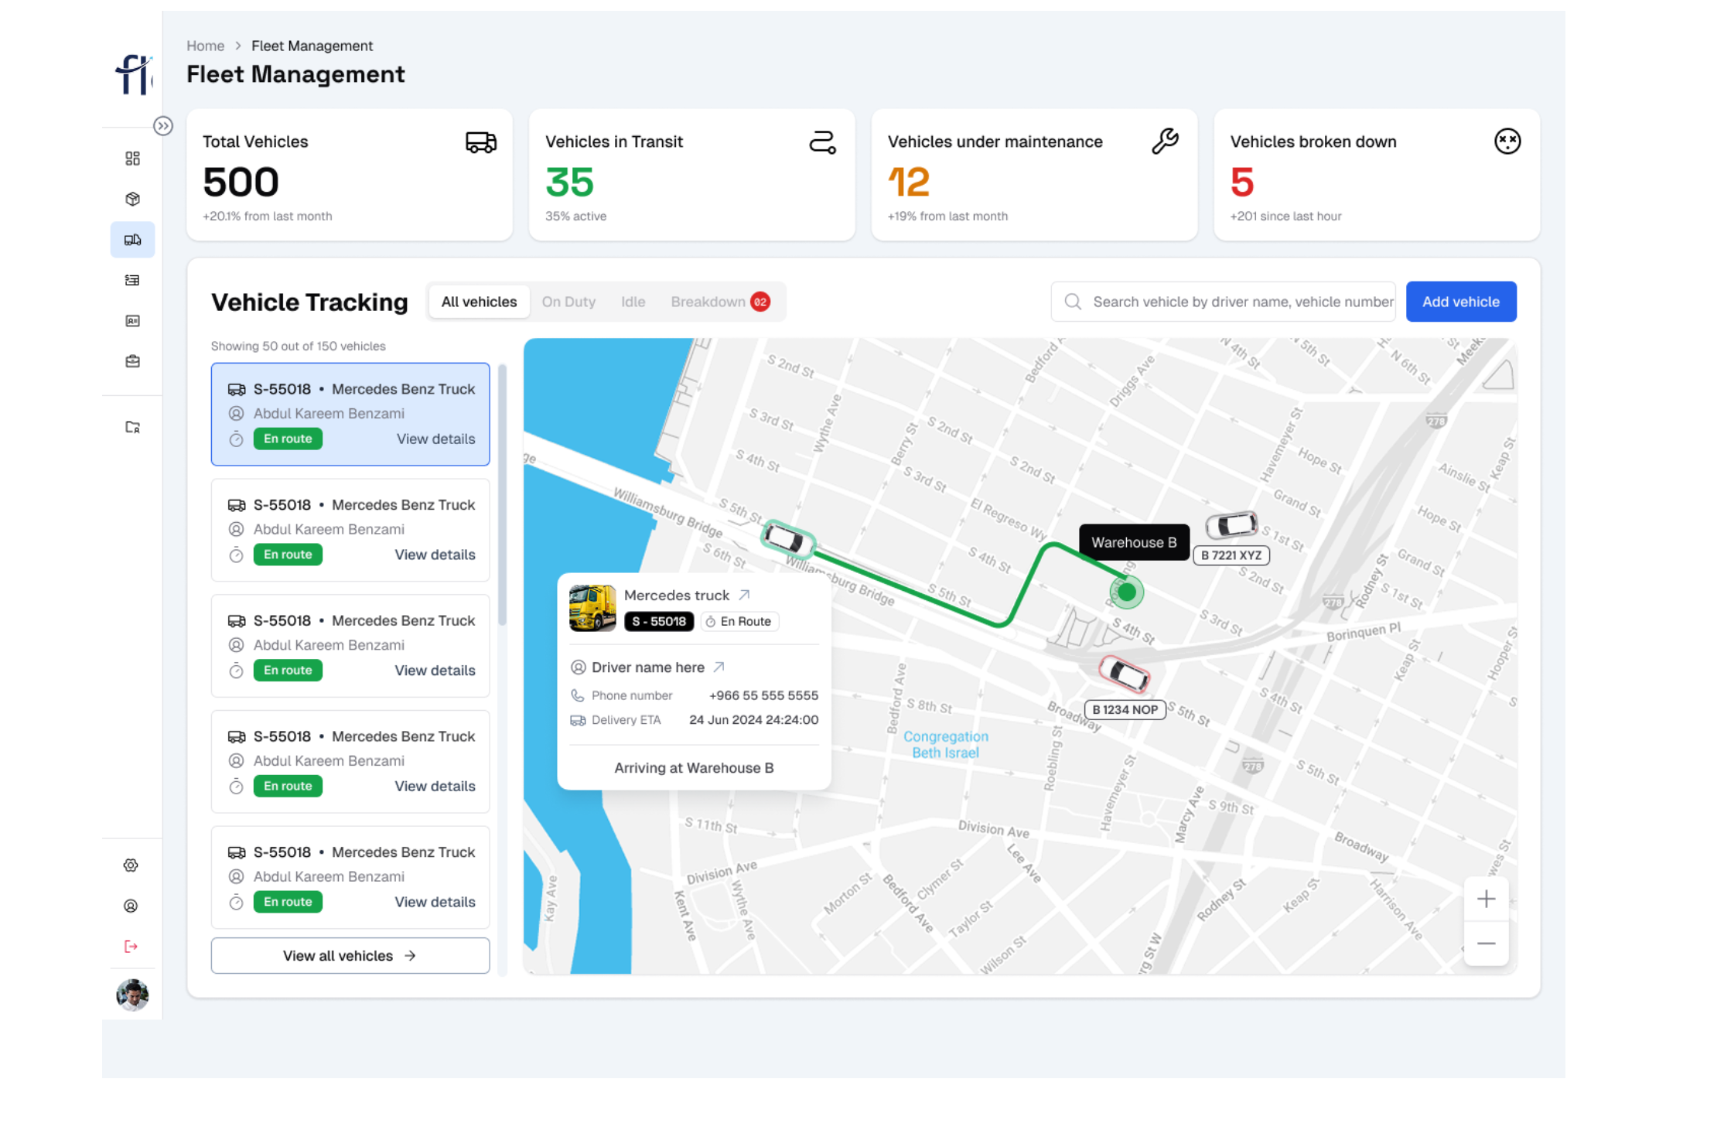Go to Home via the breadcrumb

click(205, 46)
